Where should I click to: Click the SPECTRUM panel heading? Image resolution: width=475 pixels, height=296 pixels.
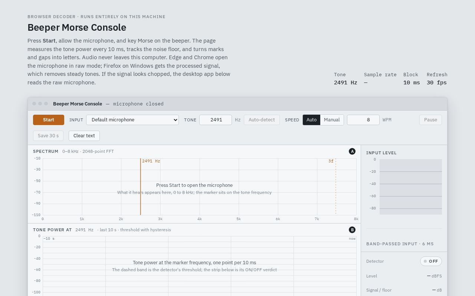click(x=46, y=151)
